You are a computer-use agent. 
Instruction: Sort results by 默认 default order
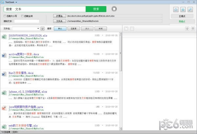pos(60,29)
